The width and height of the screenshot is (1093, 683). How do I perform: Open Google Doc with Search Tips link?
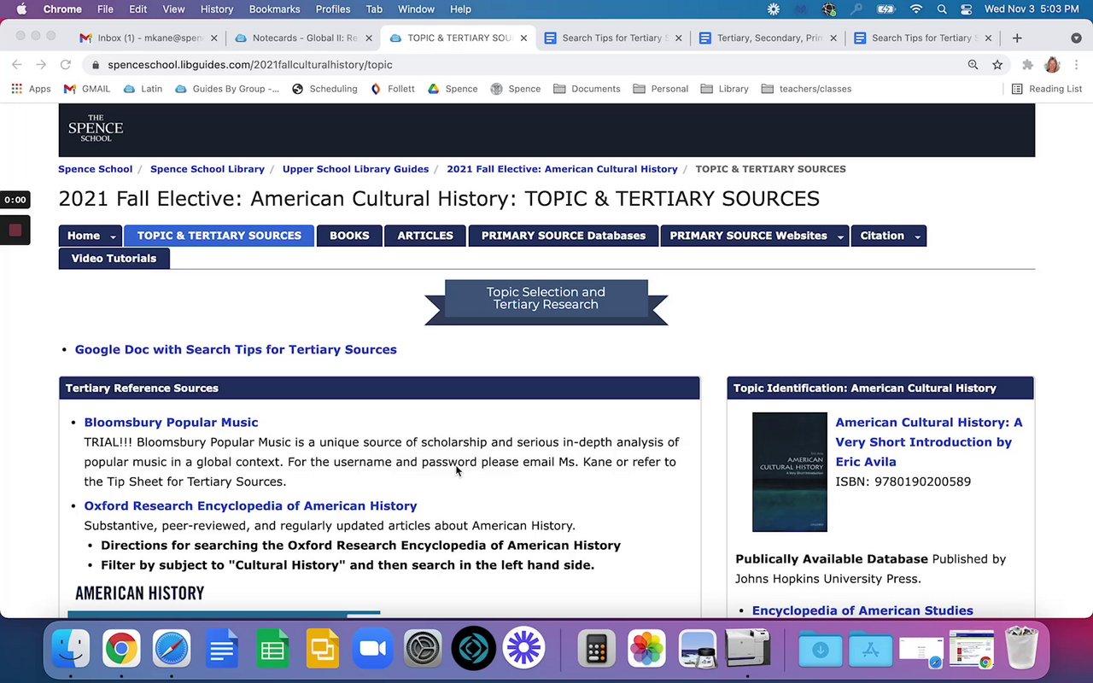pyautogui.click(x=236, y=349)
